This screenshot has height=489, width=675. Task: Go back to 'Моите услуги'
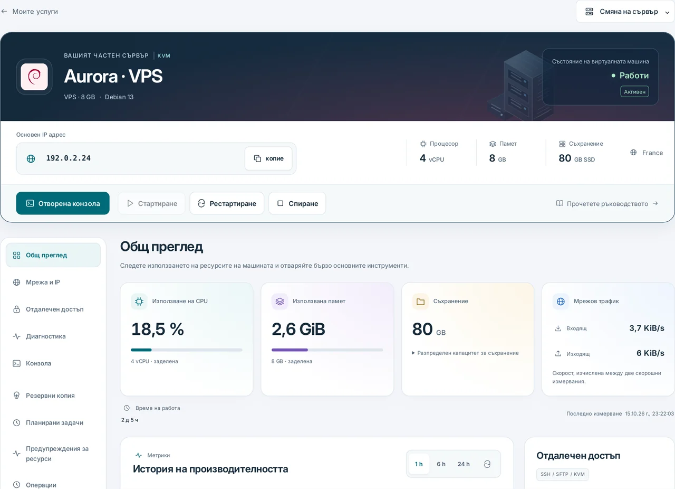30,11
